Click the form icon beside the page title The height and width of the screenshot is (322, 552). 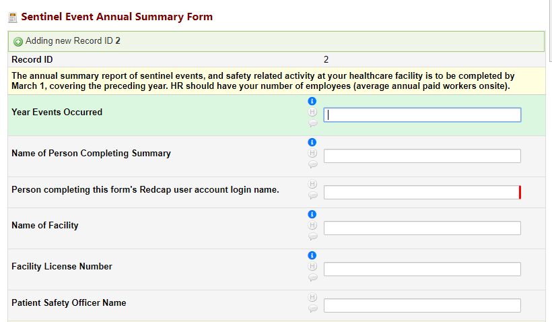[13, 18]
